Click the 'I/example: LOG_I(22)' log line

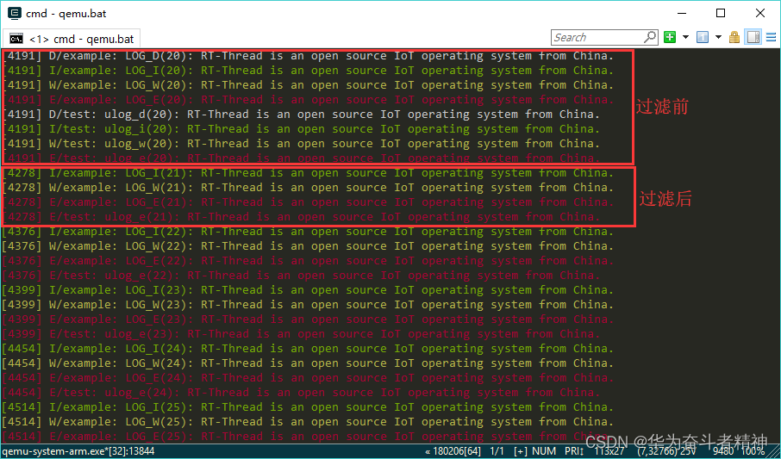pyautogui.click(x=308, y=232)
